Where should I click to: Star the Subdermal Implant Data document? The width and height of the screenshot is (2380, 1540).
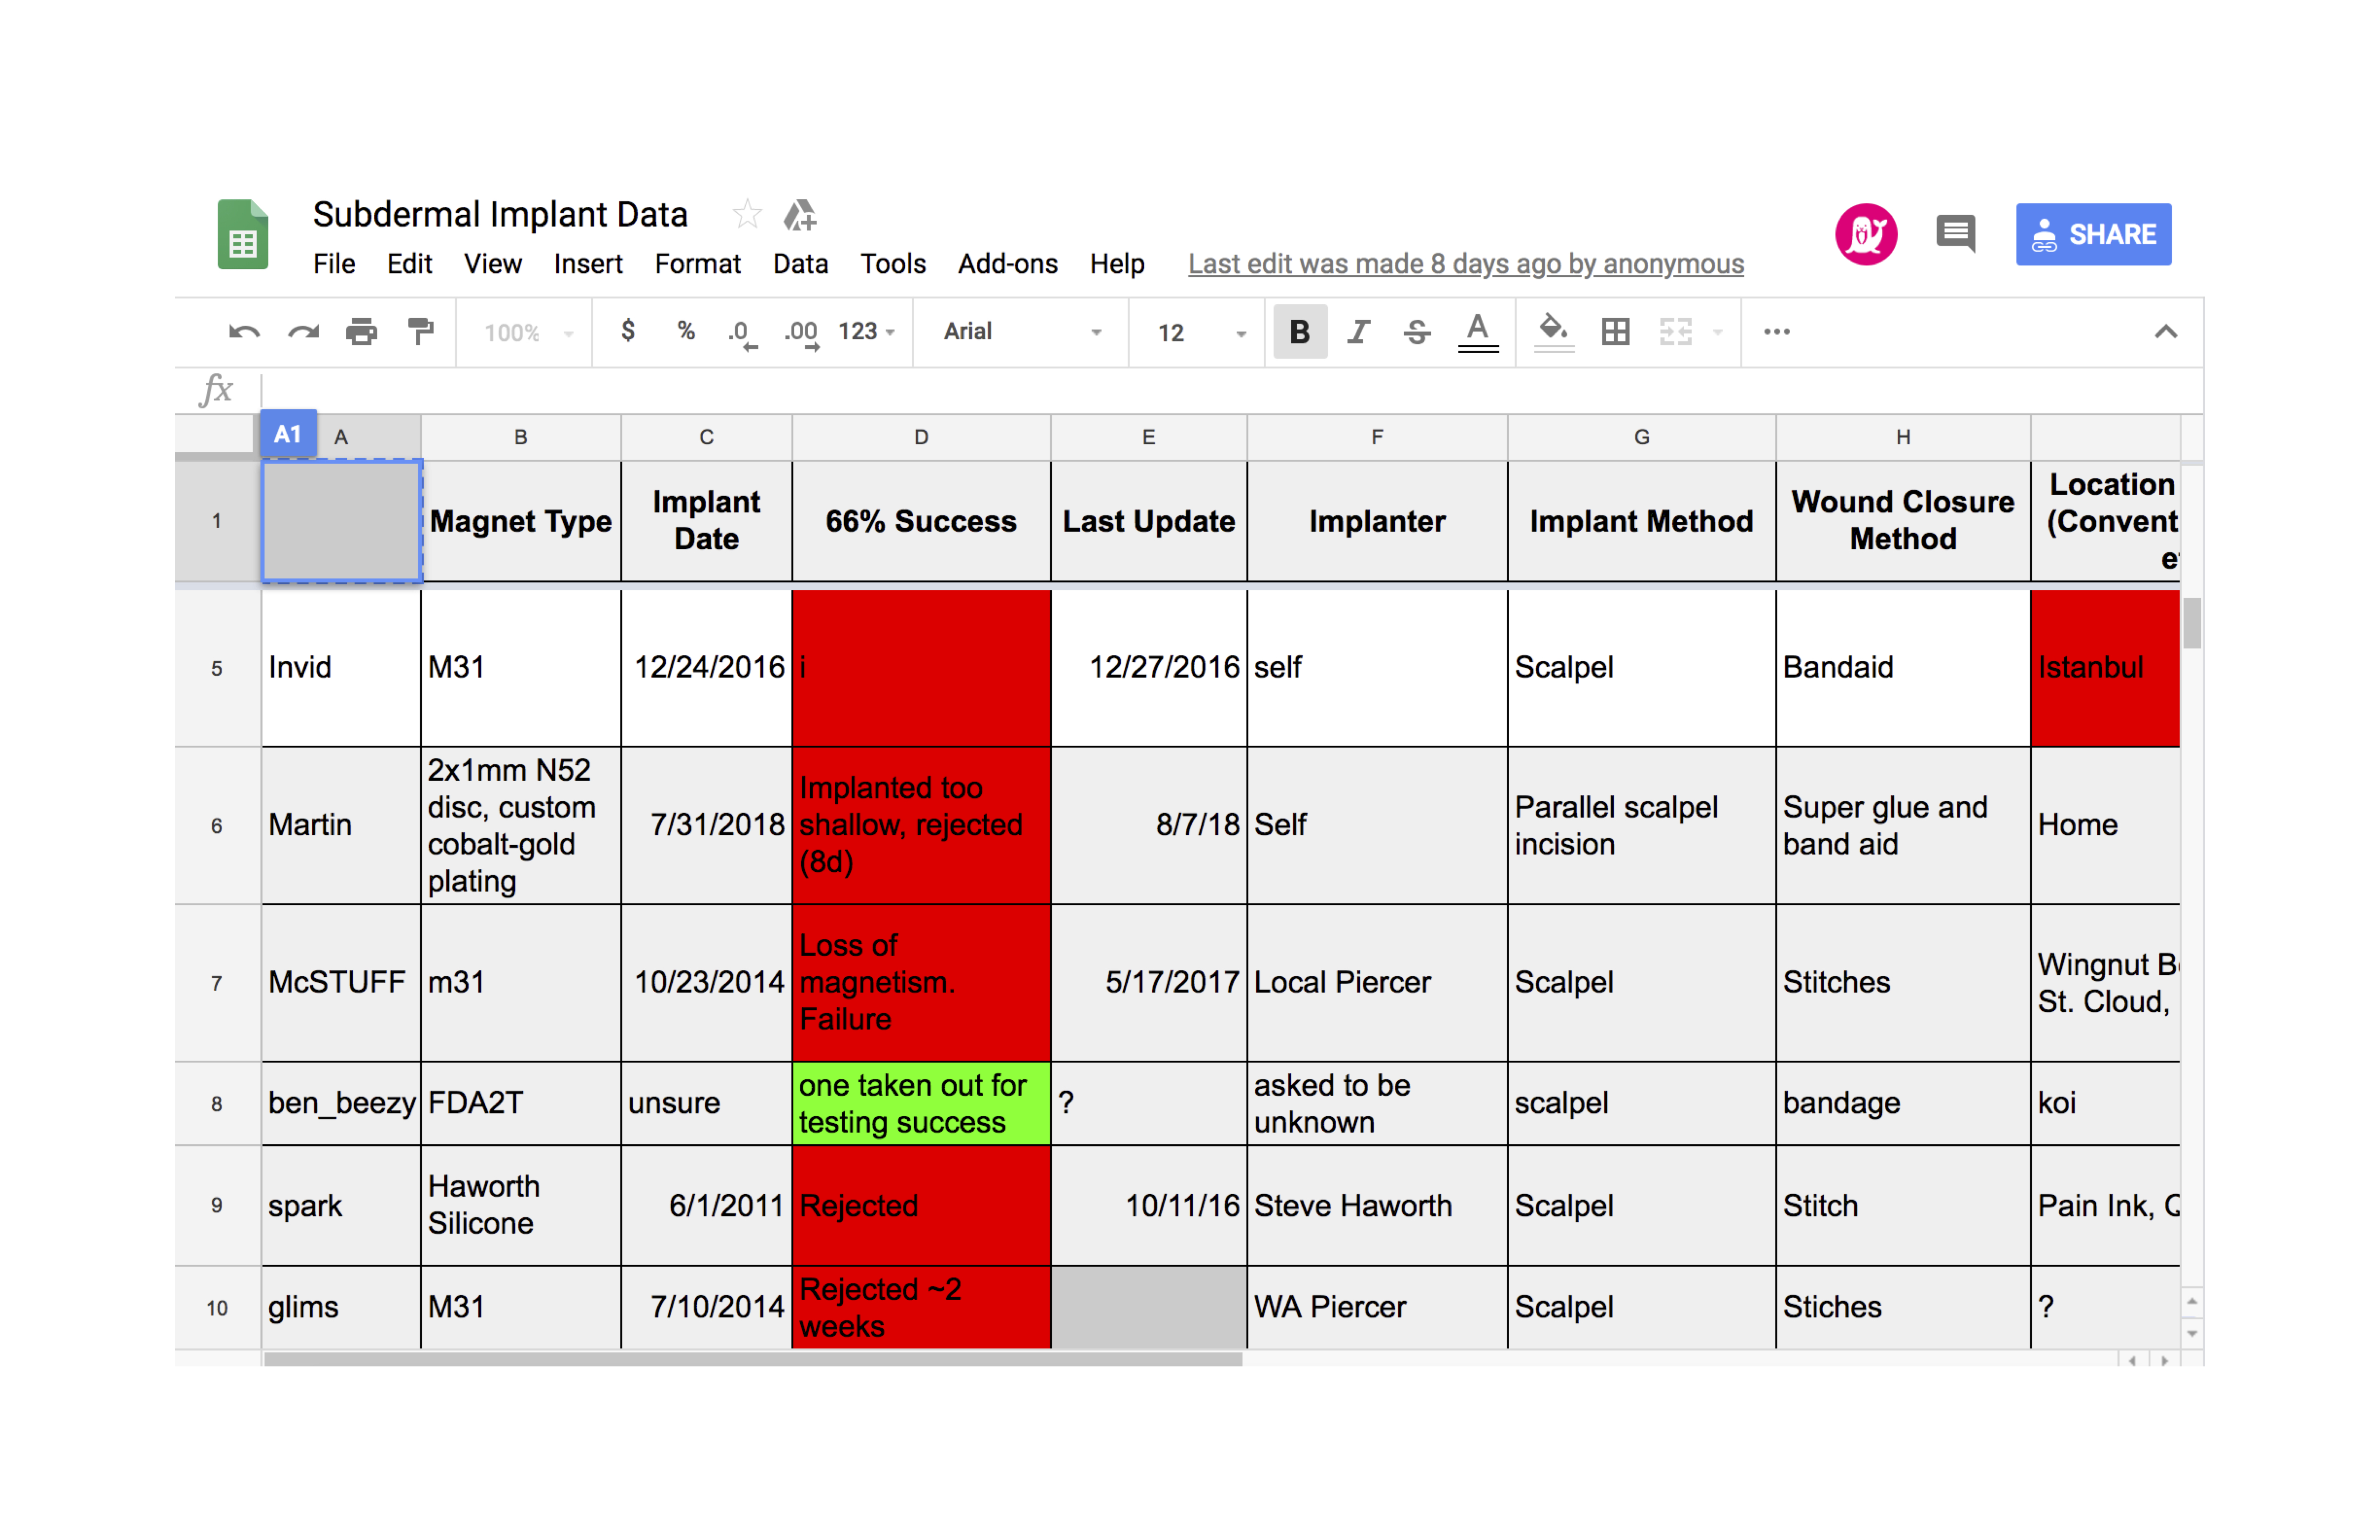(x=746, y=214)
